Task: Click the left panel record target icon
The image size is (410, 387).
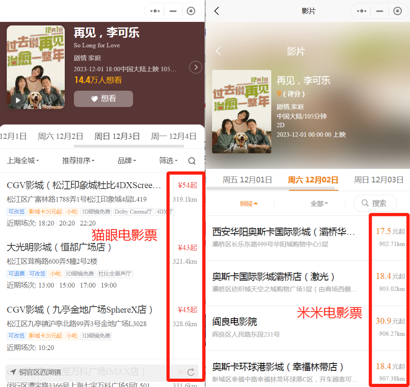Action: click(191, 11)
